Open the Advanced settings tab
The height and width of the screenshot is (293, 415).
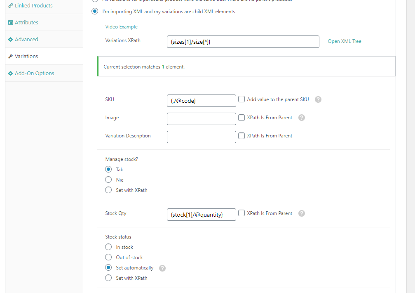pyautogui.click(x=26, y=40)
